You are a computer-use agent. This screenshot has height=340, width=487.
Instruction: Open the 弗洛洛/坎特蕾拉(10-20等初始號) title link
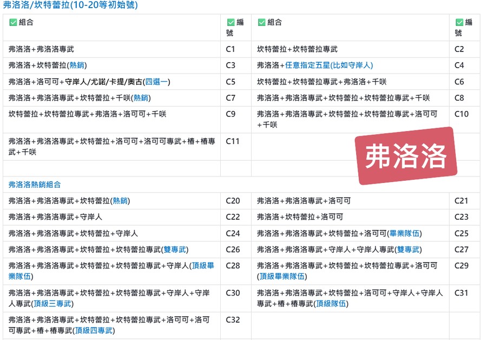70,5
